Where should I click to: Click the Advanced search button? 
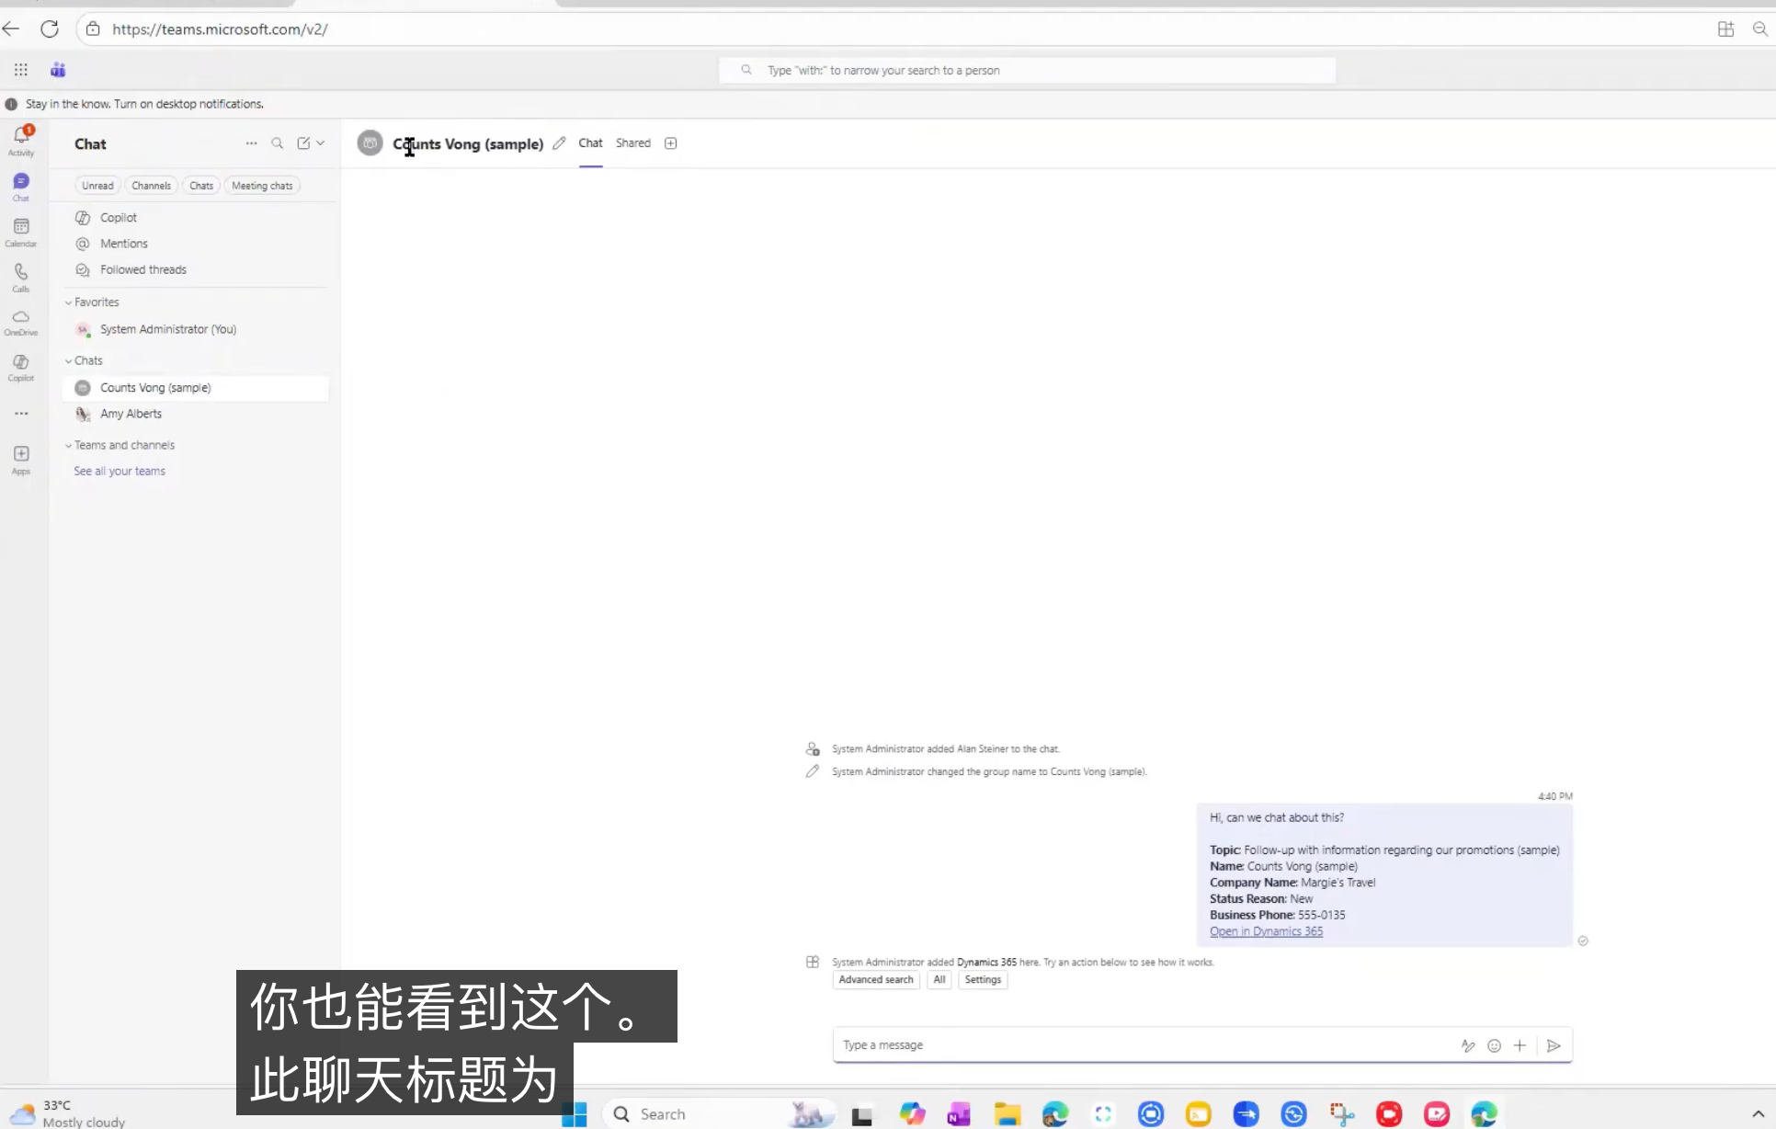pyautogui.click(x=876, y=980)
